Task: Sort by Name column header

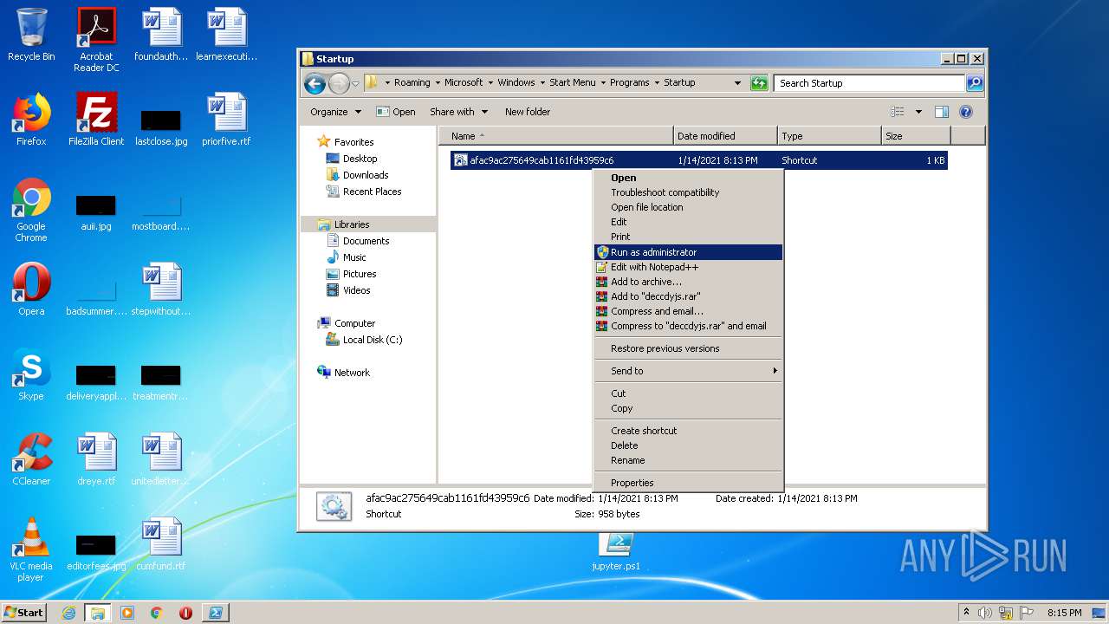Action: [x=556, y=136]
